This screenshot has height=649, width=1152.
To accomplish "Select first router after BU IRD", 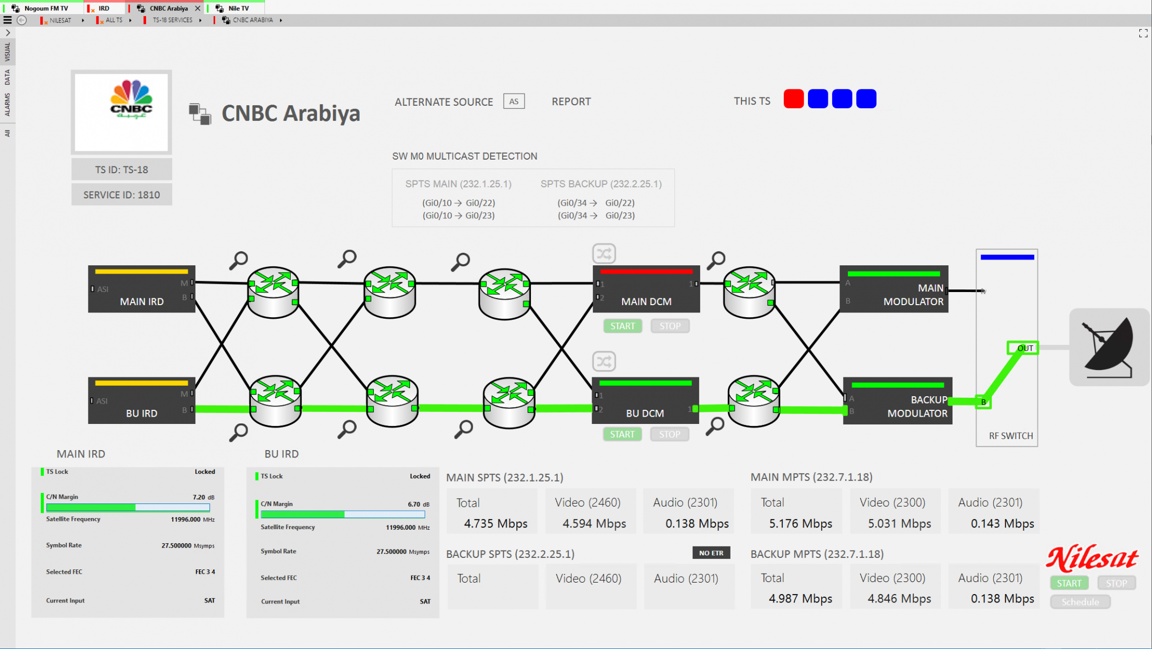I will (x=275, y=401).
